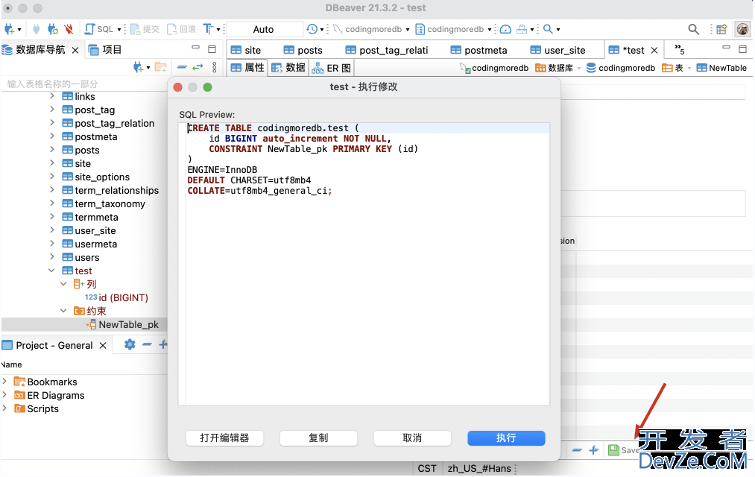Click the plus icon beside the Save button

594,450
